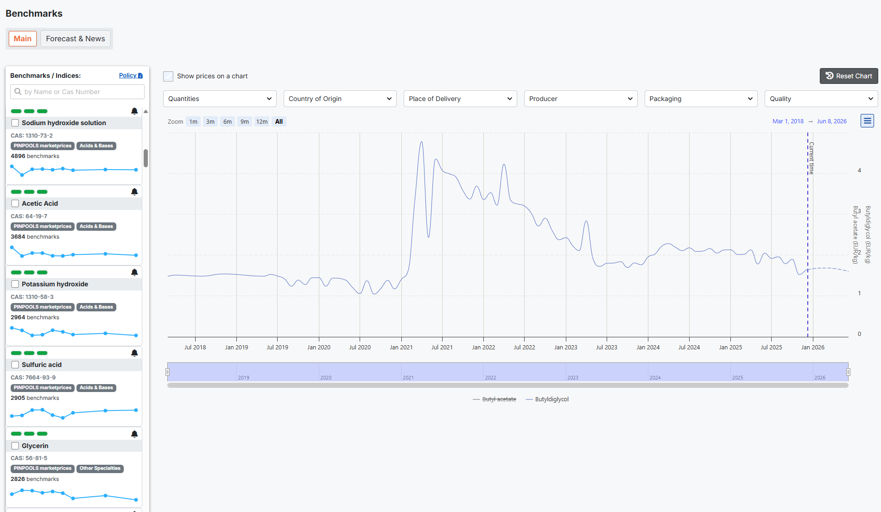Click the bell icon for Sodium hydroxide solution
The height and width of the screenshot is (512, 881).
tap(134, 111)
